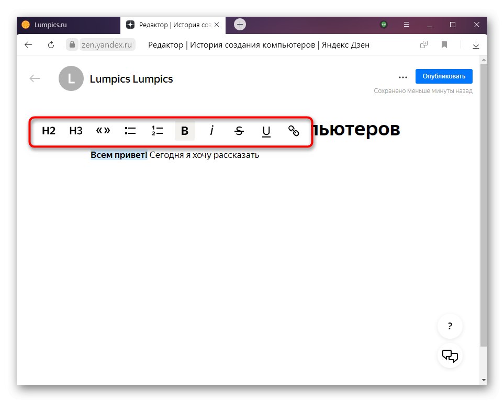Open the browser menu with hamburger icon
Screen dimensions: 504x402
coord(407,25)
